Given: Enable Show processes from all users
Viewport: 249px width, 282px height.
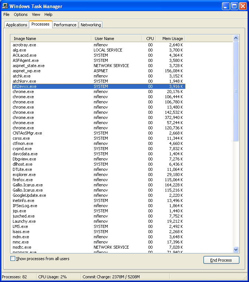Looking at the screenshot, I should click(x=13, y=259).
